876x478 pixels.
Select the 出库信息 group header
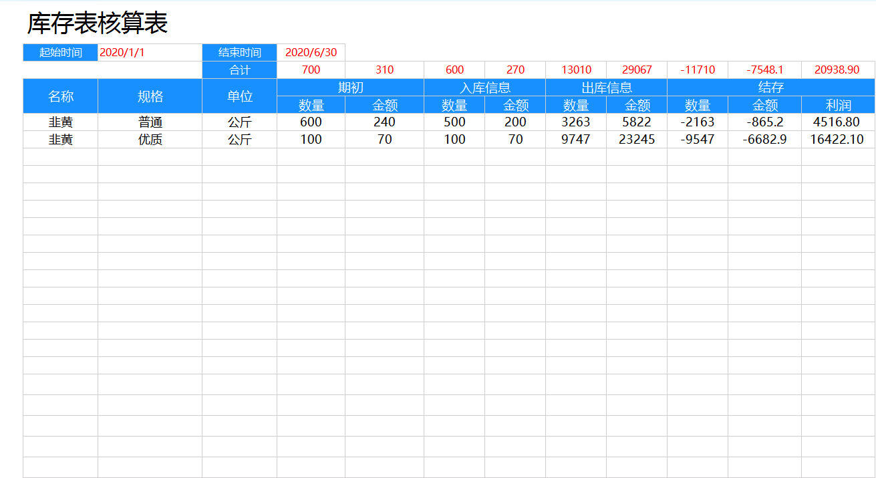click(x=607, y=88)
